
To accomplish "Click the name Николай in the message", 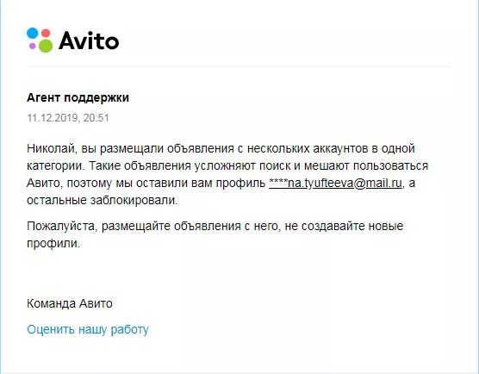I will pos(53,148).
